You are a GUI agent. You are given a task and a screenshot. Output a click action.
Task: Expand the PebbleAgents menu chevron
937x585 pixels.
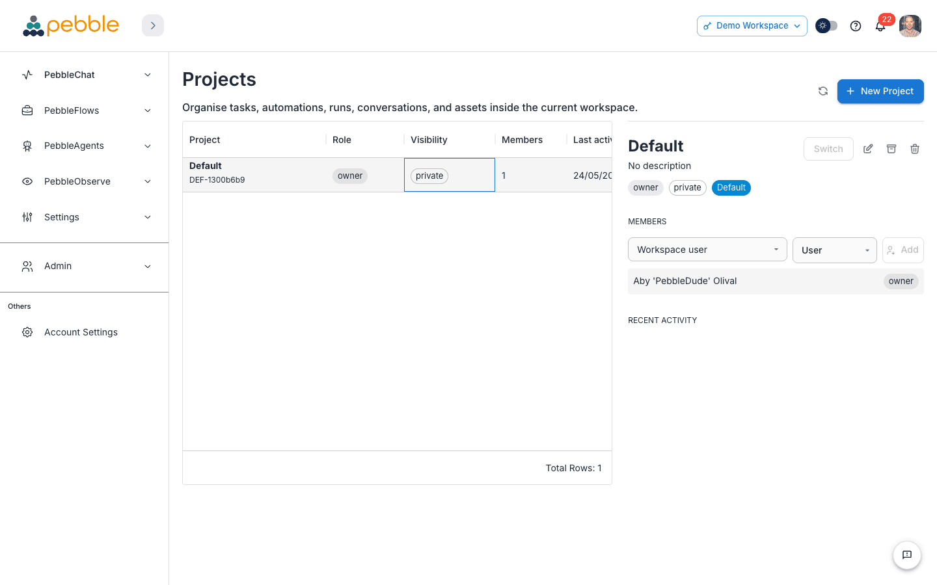coord(148,146)
